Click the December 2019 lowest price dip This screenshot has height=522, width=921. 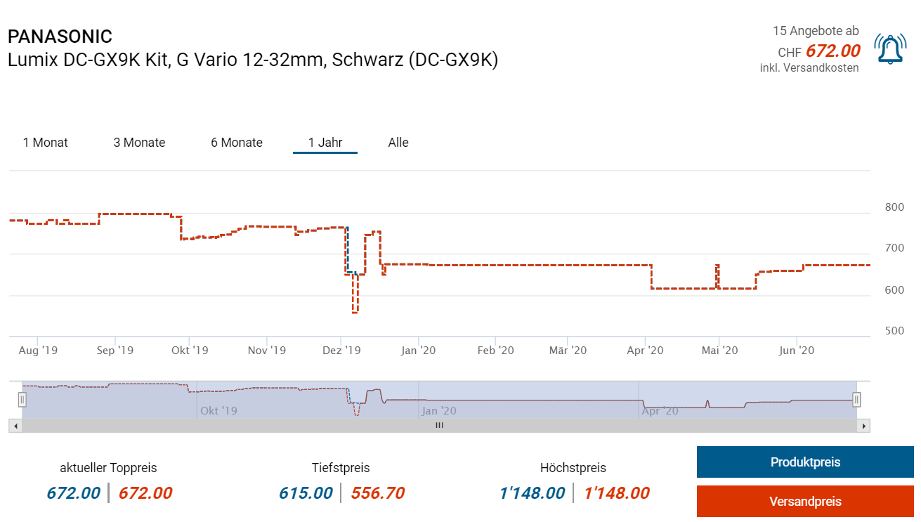(x=355, y=312)
